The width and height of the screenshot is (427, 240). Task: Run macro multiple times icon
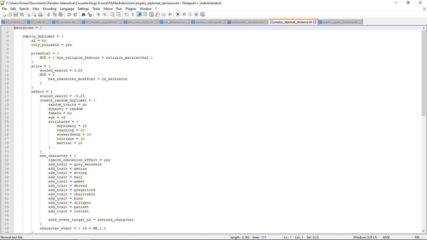[x=196, y=14]
